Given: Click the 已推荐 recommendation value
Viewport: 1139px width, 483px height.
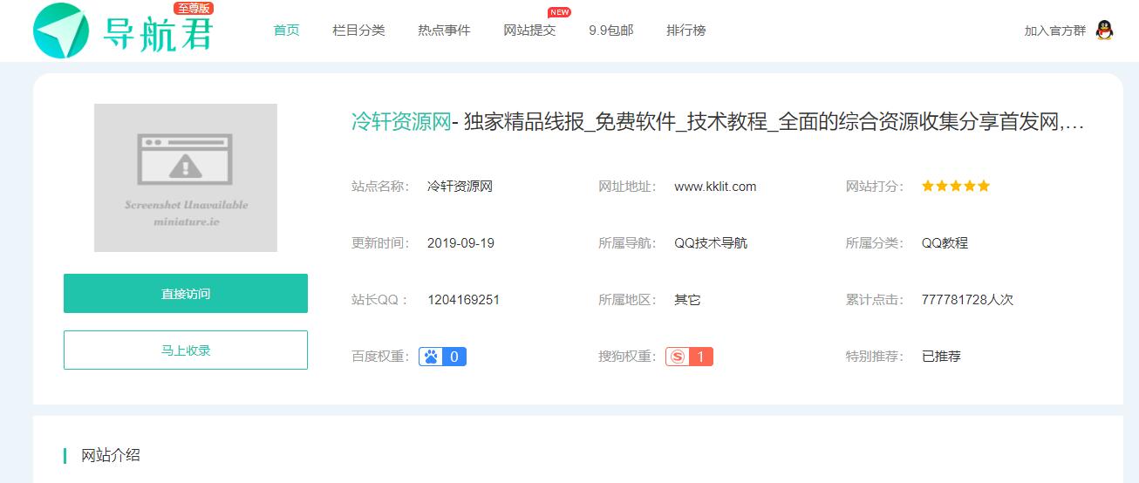Looking at the screenshot, I should [x=941, y=357].
